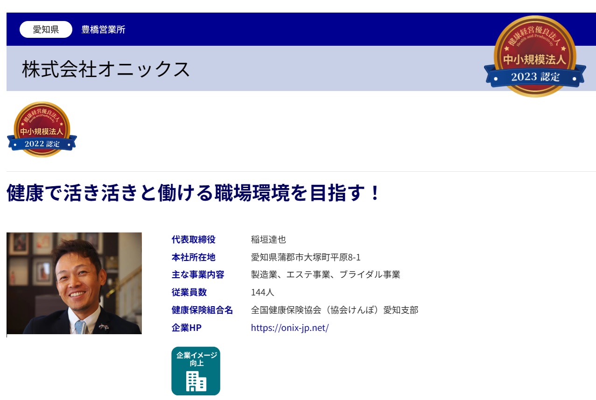
Task: Select the name 稲垣達也
Action: point(268,240)
